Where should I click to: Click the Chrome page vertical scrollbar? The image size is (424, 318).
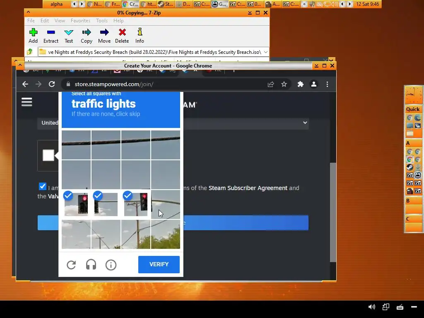(333, 212)
